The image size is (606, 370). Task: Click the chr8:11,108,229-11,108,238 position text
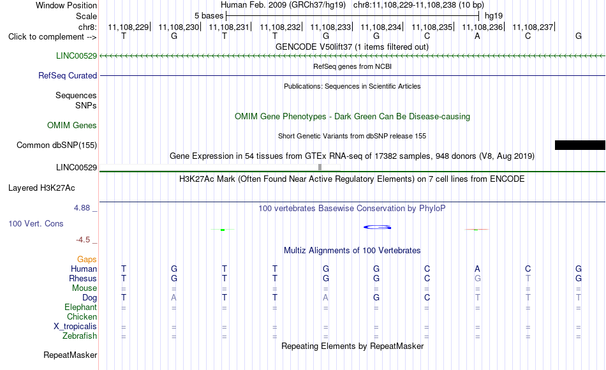[x=418, y=5]
